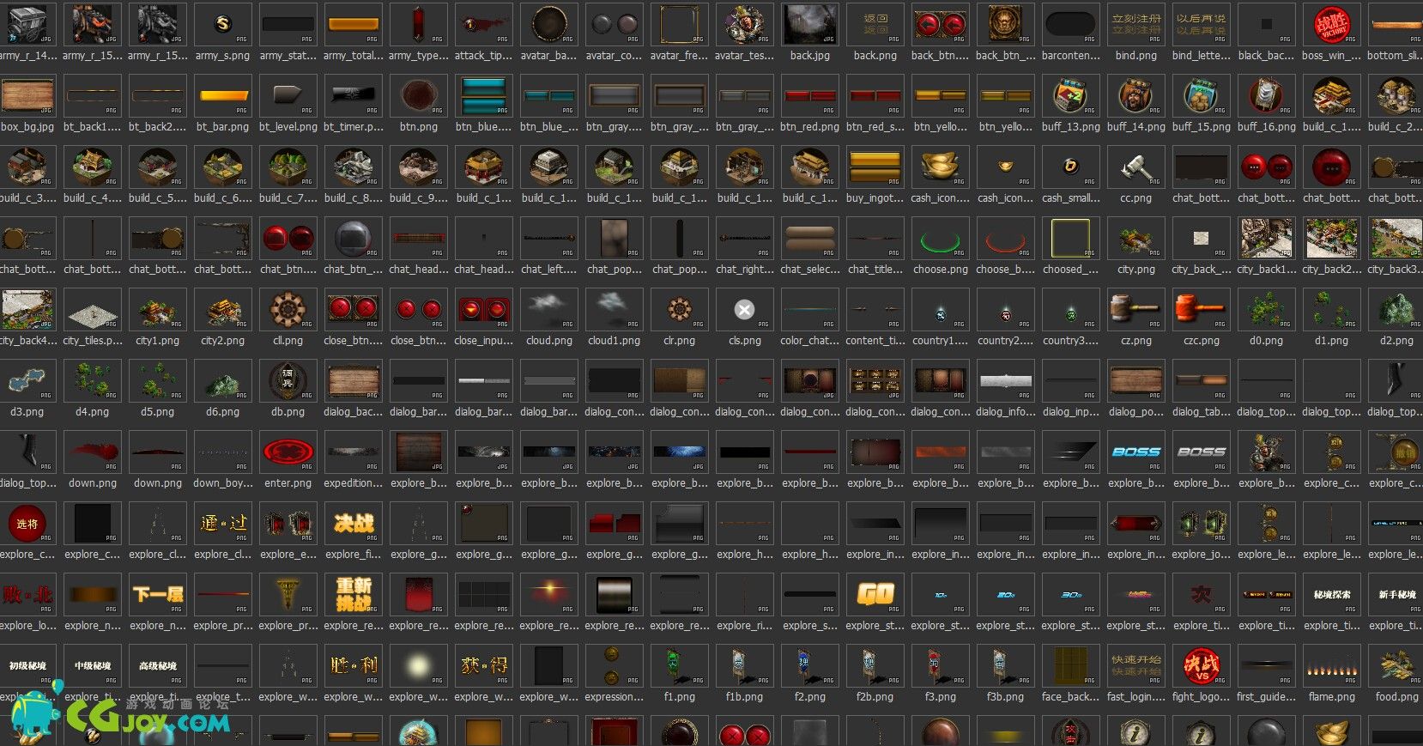The image size is (1423, 746).
Task: Select the cll.png wooden wheel thumbnail
Action: [288, 309]
